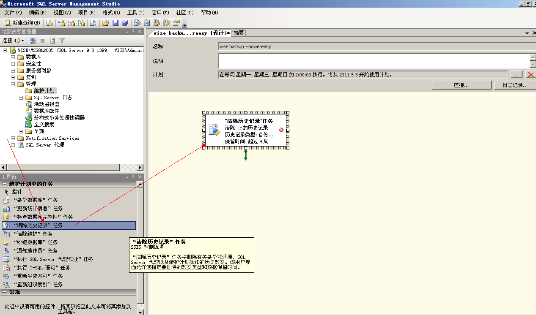The image size is (536, 315).
Task: Switch to the 摘要 tab
Action: (239, 33)
